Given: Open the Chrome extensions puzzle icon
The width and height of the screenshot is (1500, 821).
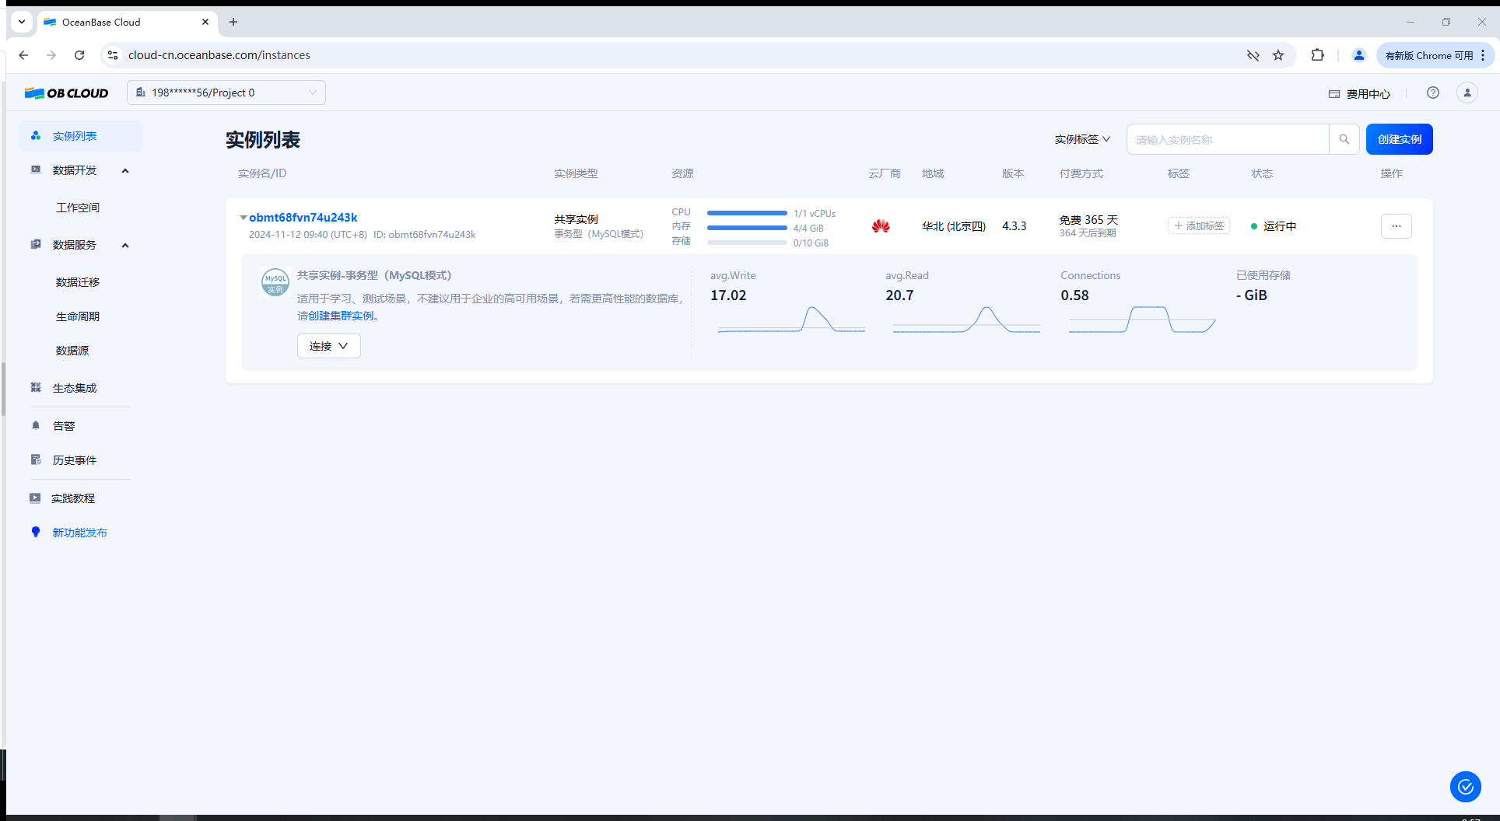Looking at the screenshot, I should click(1317, 55).
